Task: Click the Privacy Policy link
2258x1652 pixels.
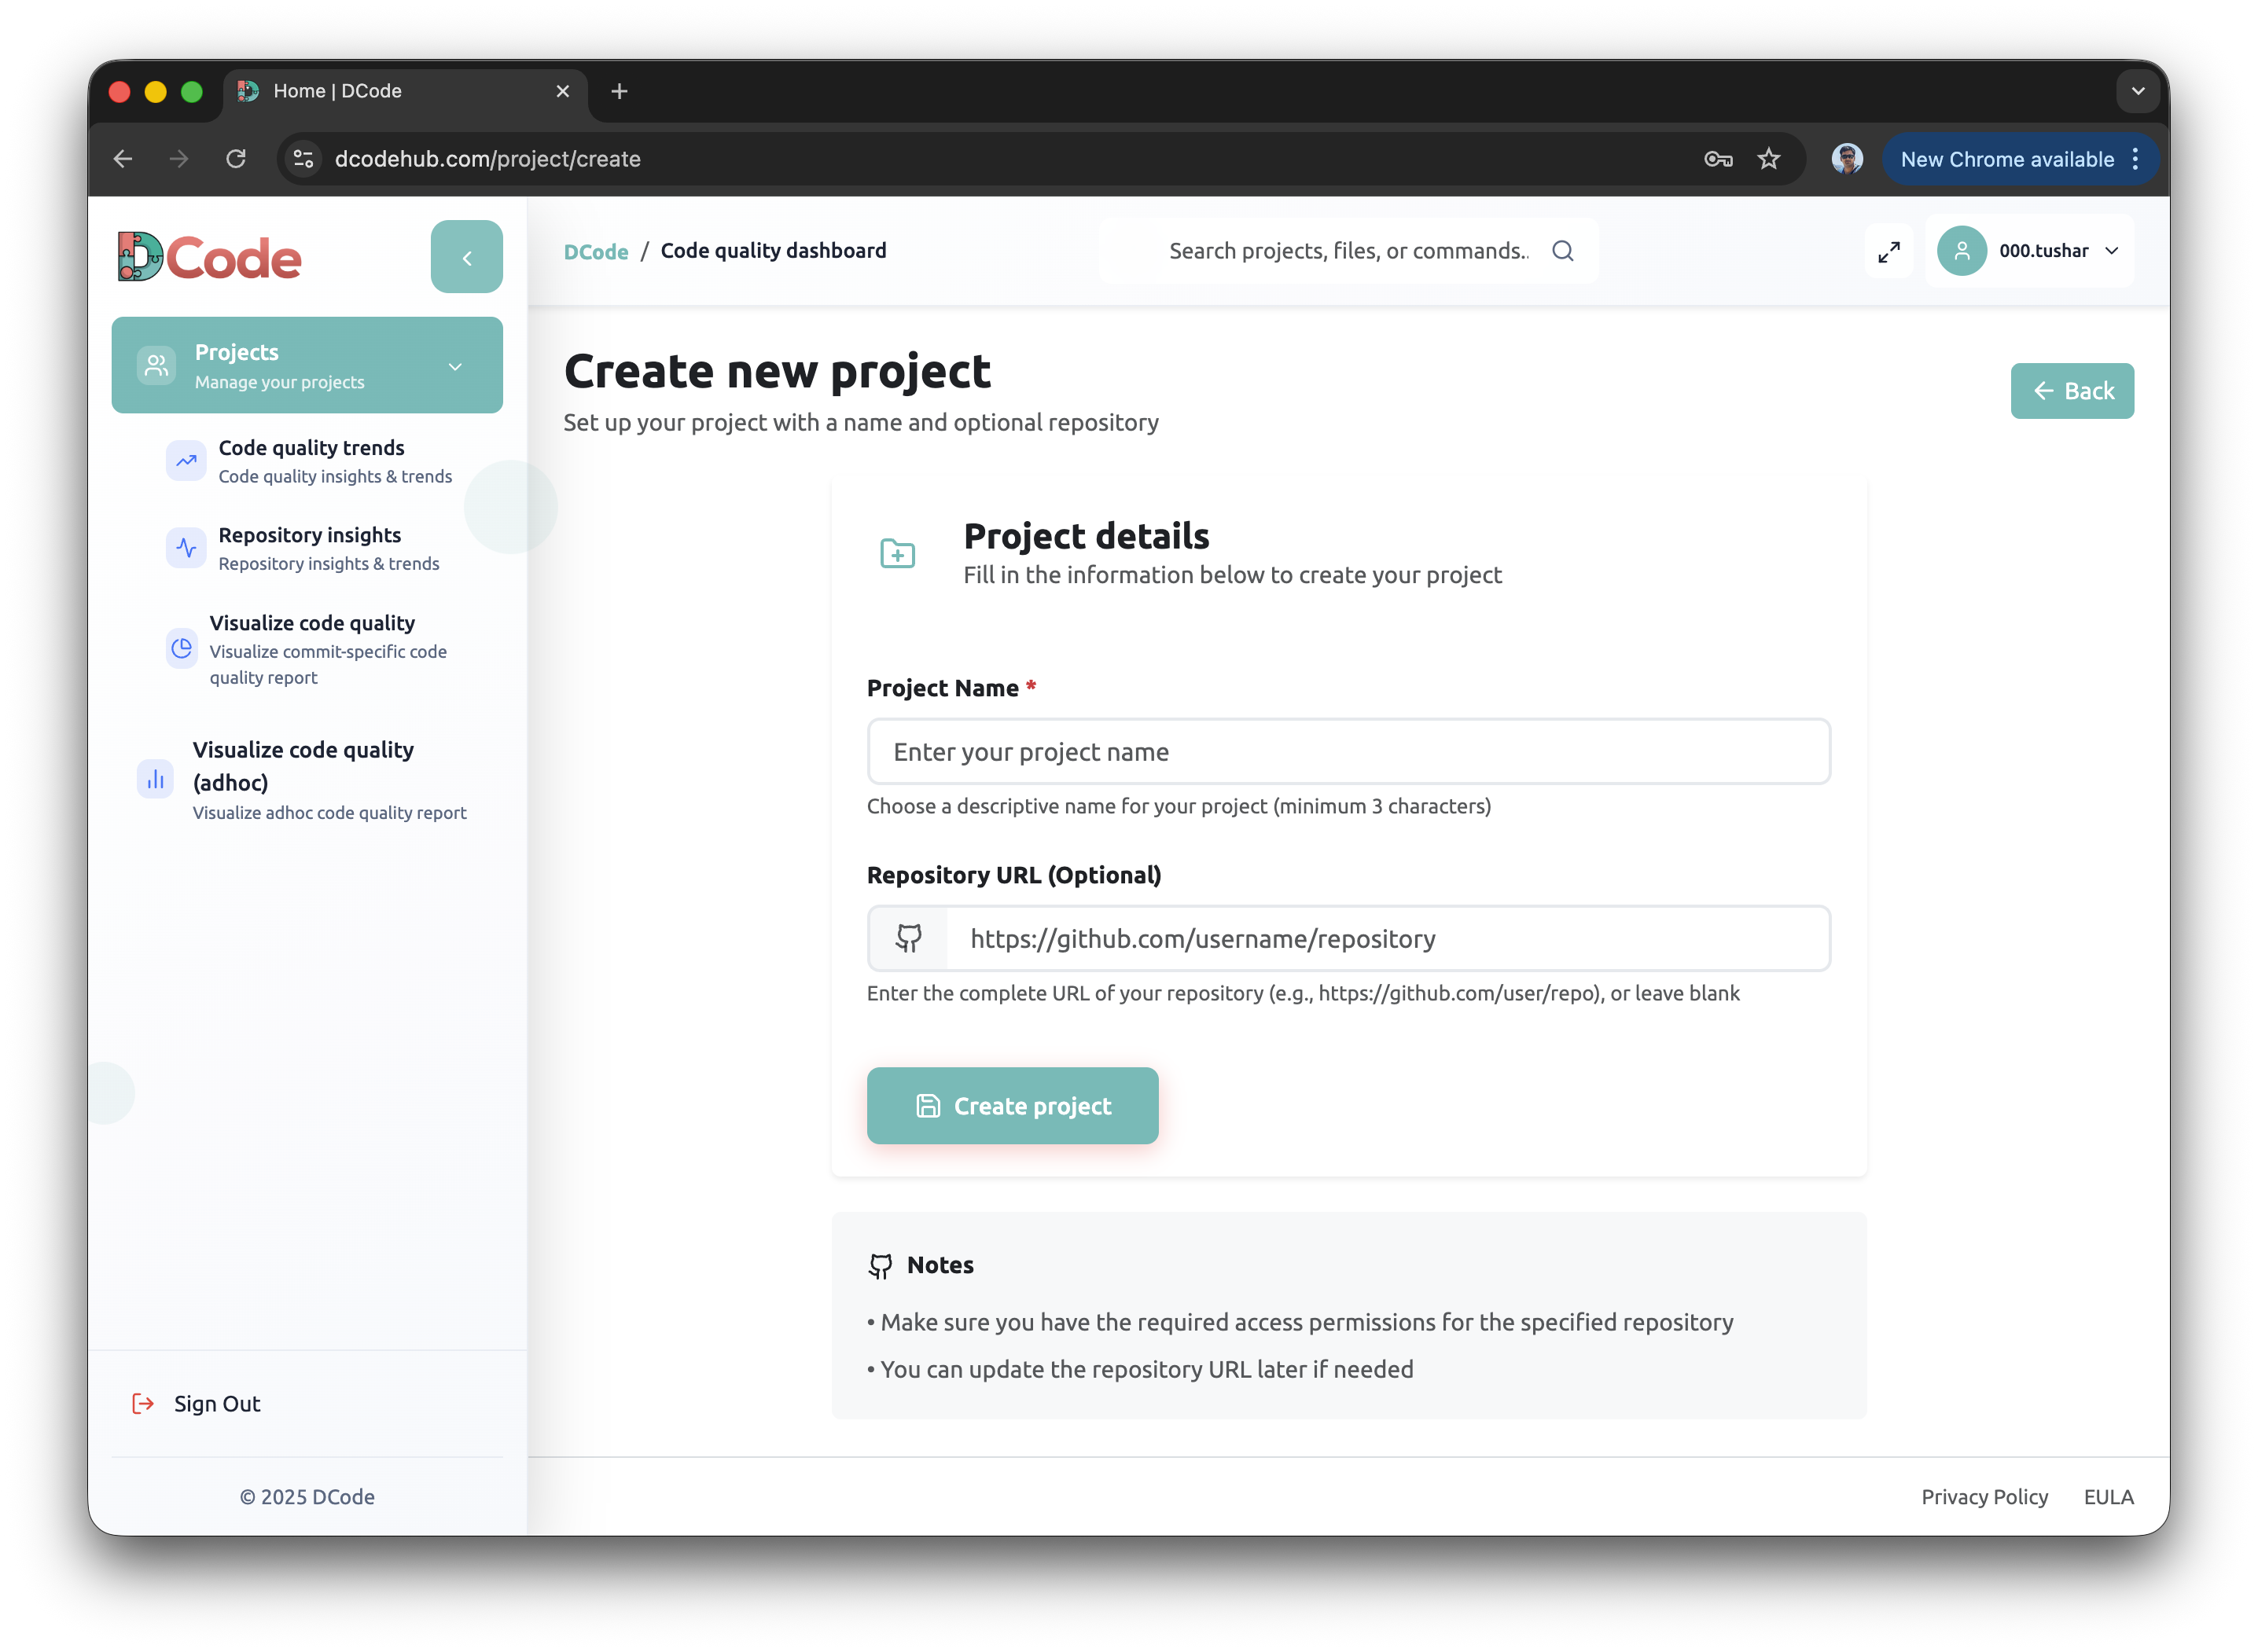Action: tap(1984, 1496)
